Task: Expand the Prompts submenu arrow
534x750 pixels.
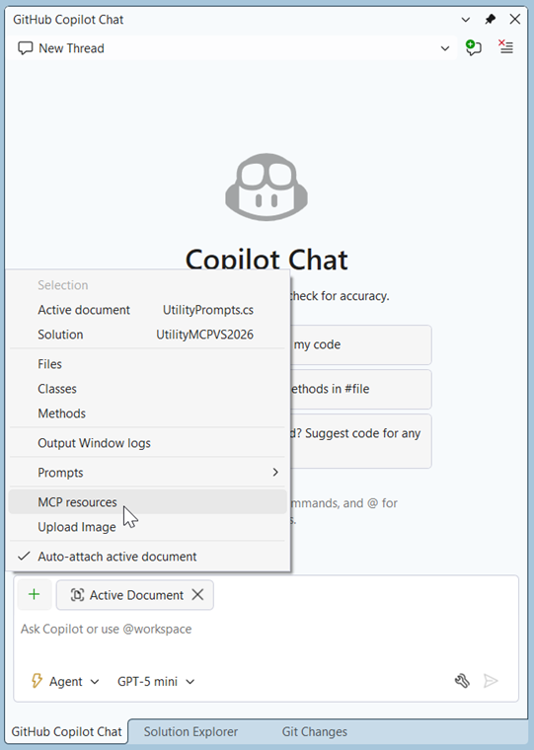Action: coord(275,472)
